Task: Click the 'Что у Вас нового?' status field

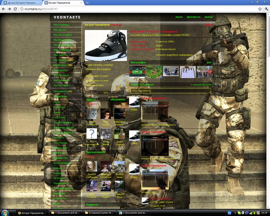Action: (170, 90)
